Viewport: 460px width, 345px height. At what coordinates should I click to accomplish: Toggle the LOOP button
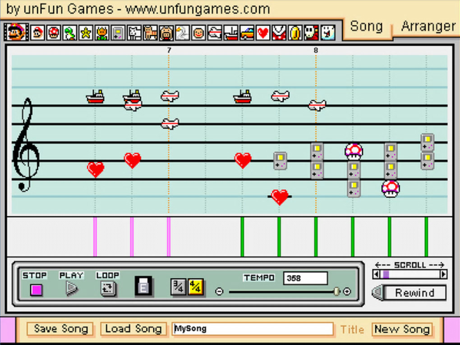click(108, 288)
